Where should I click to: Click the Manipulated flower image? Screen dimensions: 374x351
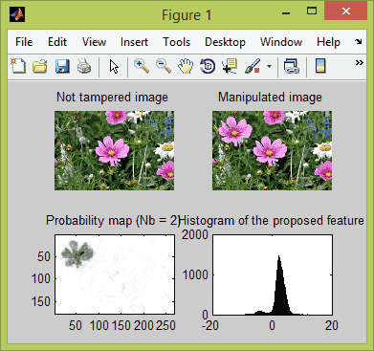[272, 150]
